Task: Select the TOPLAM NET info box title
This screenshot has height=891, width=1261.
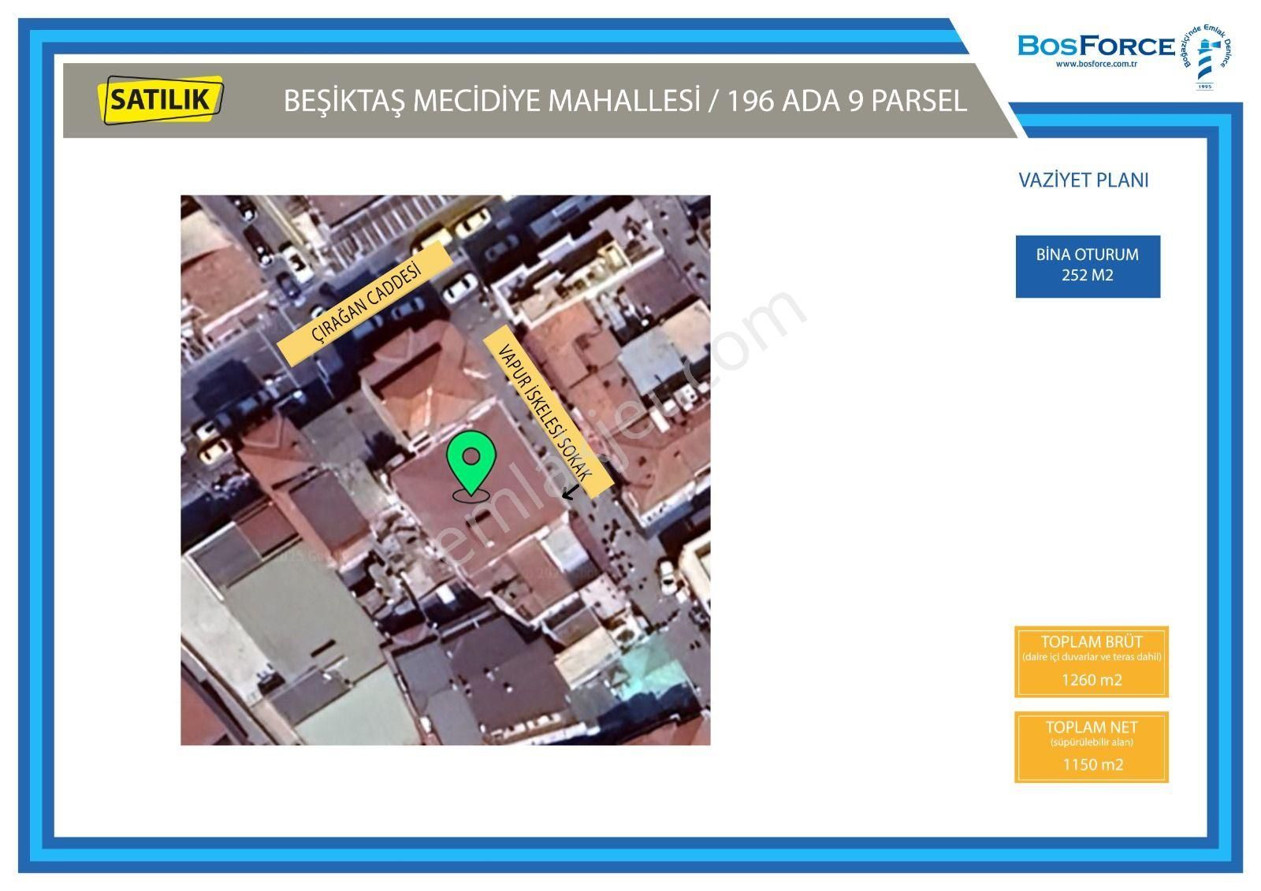Action: [x=1092, y=727]
